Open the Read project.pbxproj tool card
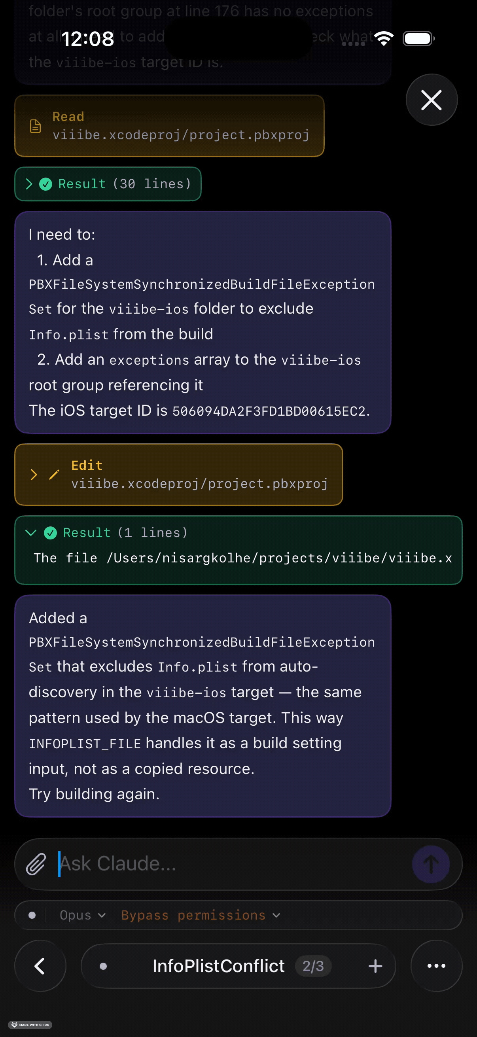 tap(169, 126)
